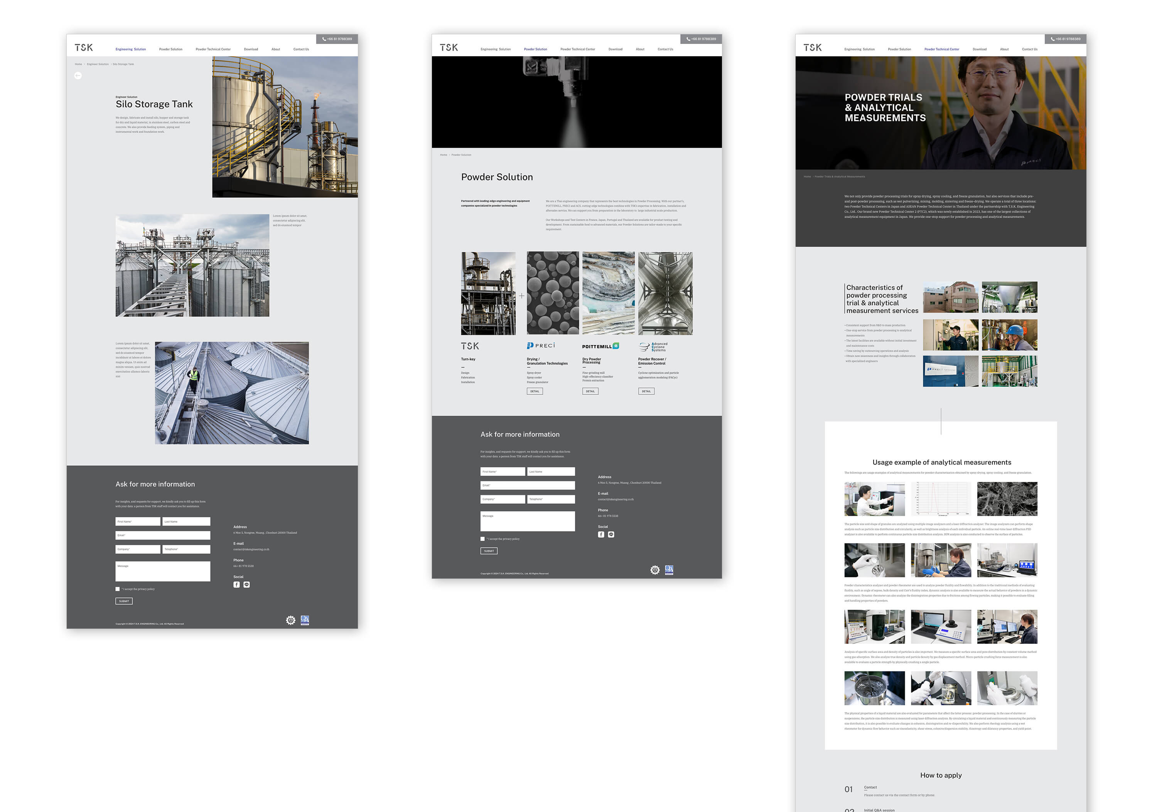Click the LINE icon in Powder Solution page footer
This screenshot has width=1157, height=812.
(x=611, y=535)
